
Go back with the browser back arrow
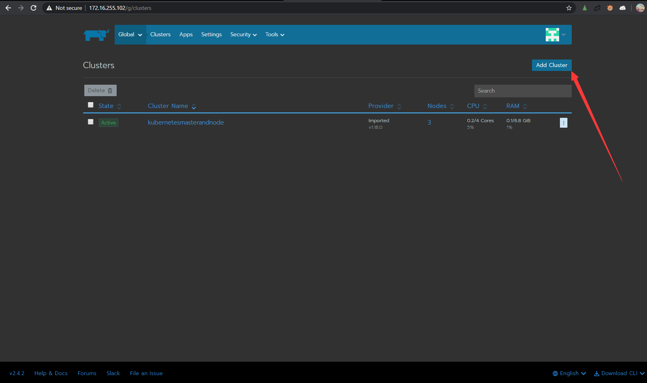point(8,8)
